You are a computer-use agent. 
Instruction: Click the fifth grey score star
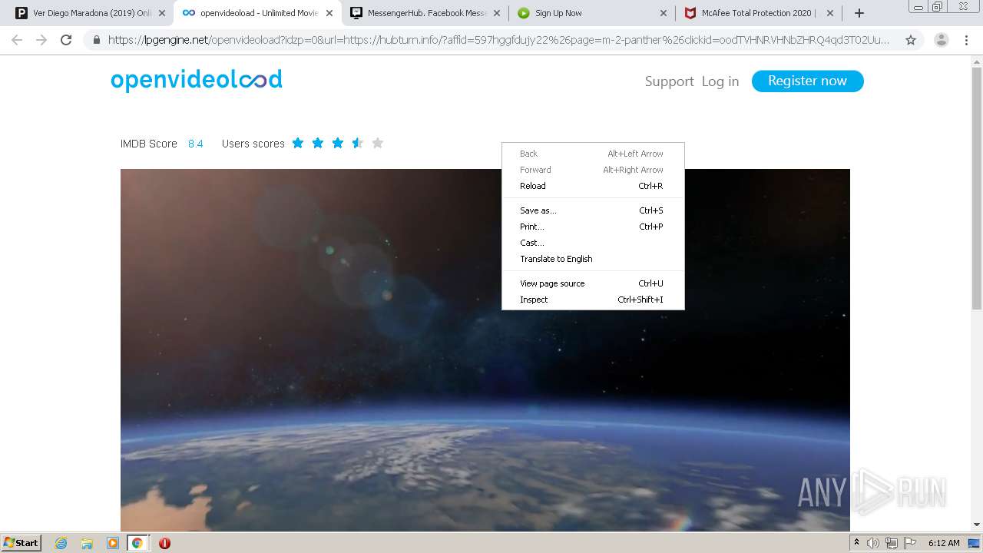(378, 143)
